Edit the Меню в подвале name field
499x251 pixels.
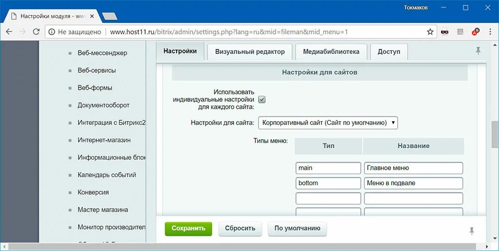click(413, 183)
